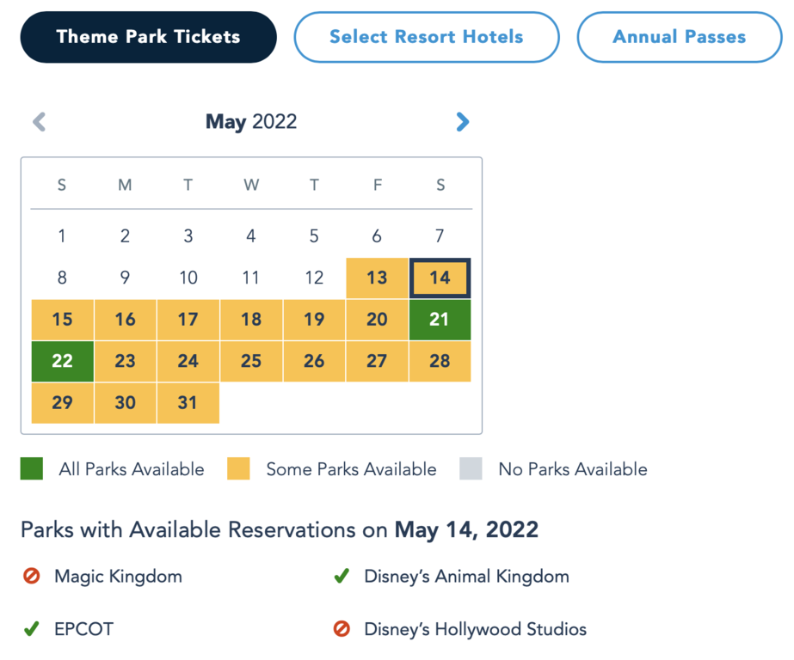This screenshot has width=794, height=660.
Task: Open the Annual Passes tab
Action: [x=679, y=37]
